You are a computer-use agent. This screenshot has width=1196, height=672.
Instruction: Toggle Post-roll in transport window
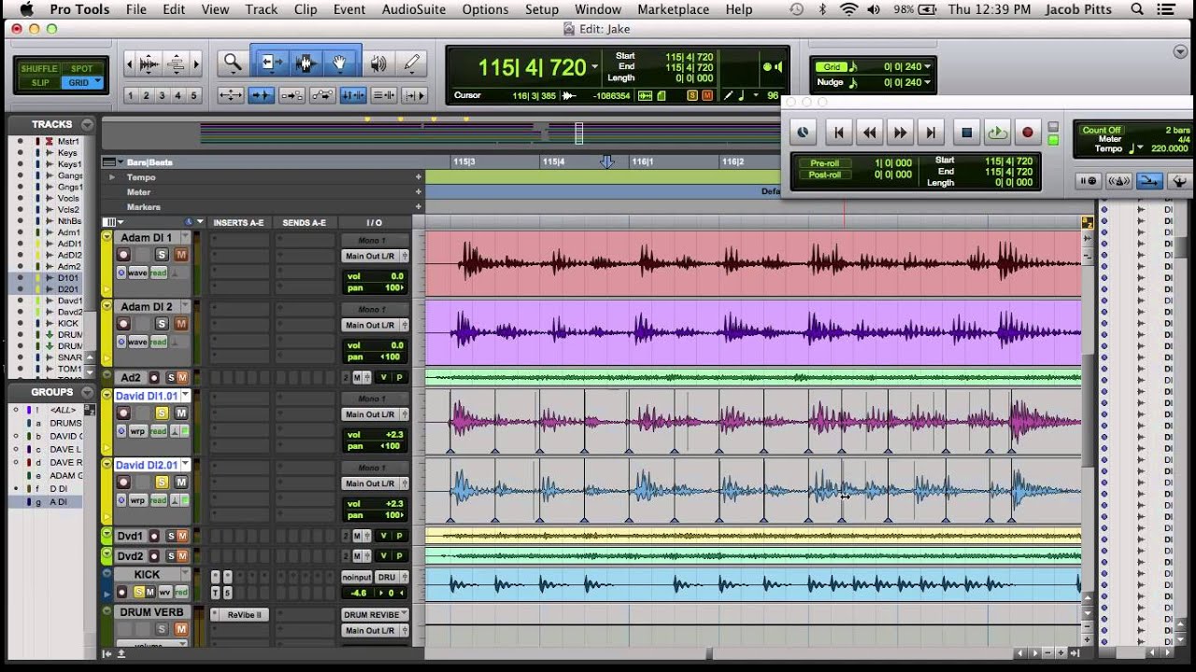click(x=824, y=175)
